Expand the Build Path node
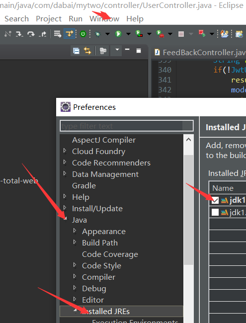This screenshot has height=323, width=246. [x=75, y=242]
